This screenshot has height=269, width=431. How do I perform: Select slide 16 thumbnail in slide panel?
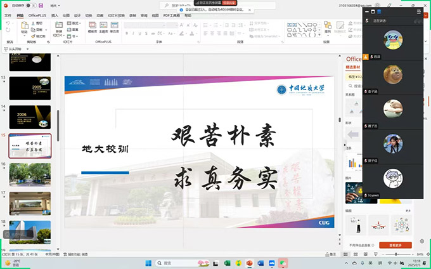[30, 173]
